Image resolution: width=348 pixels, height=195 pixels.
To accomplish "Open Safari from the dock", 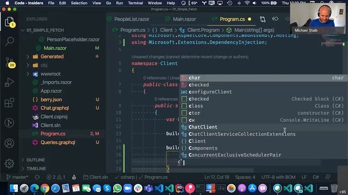I will point(55,188).
